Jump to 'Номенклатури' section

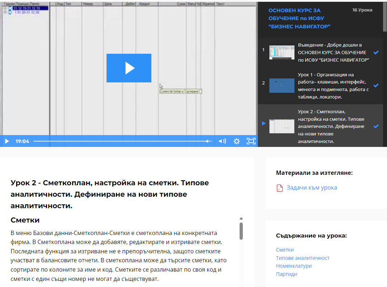point(294,266)
